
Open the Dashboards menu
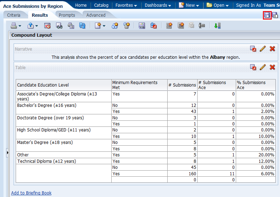(158, 5)
